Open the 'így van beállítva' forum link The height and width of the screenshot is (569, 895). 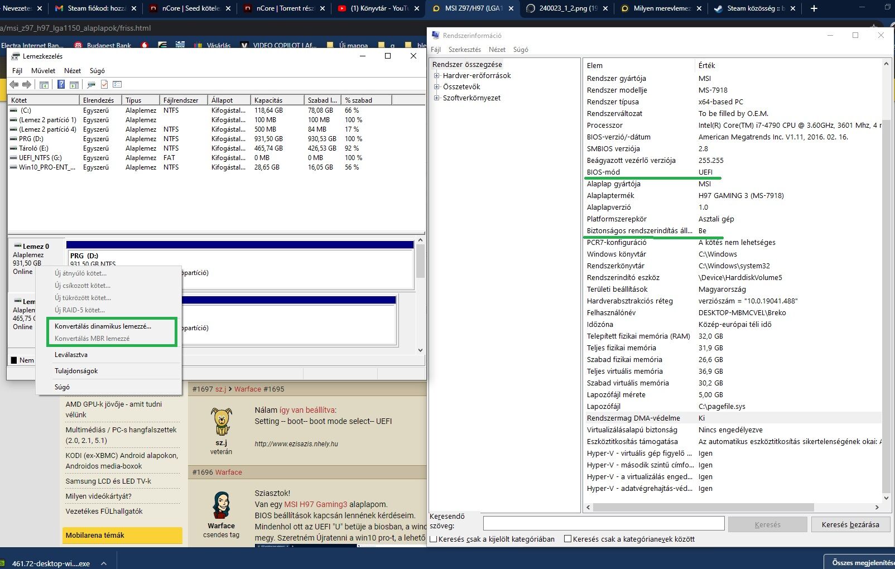307,410
